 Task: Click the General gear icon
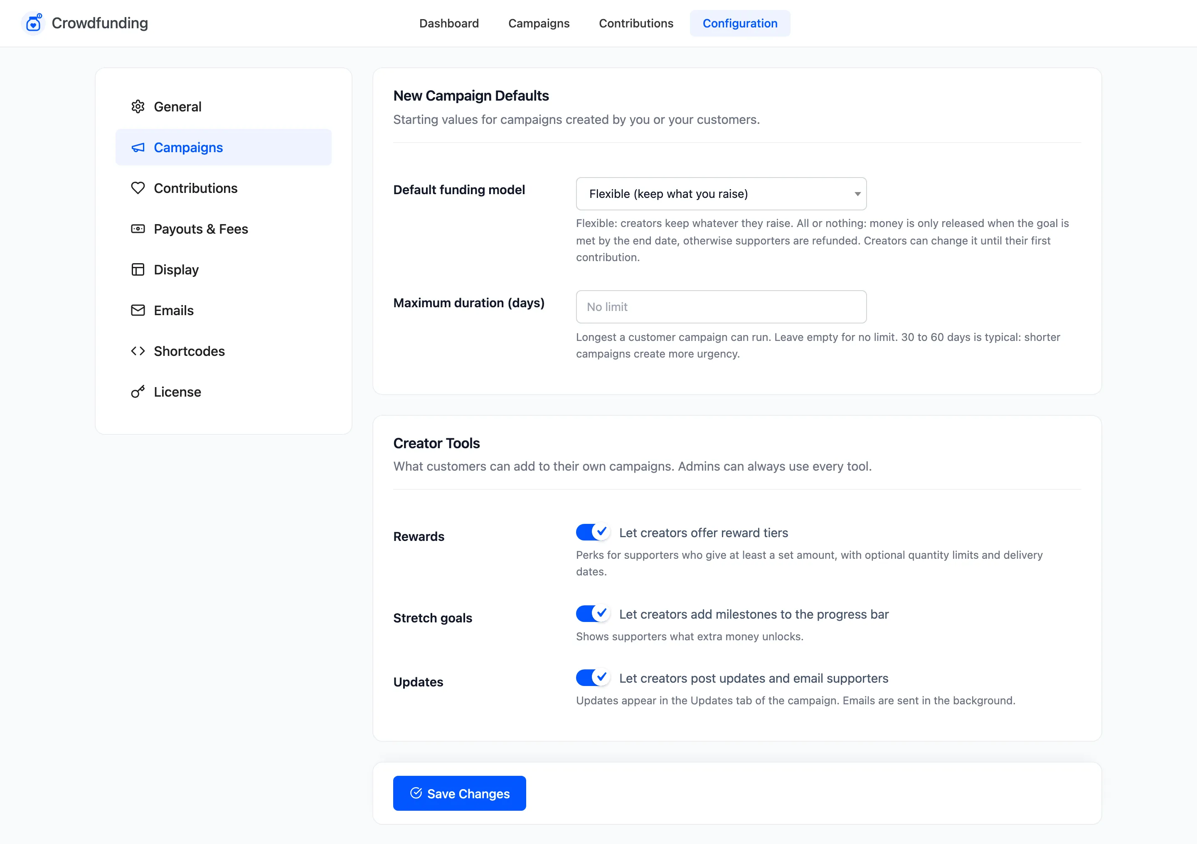(x=138, y=106)
